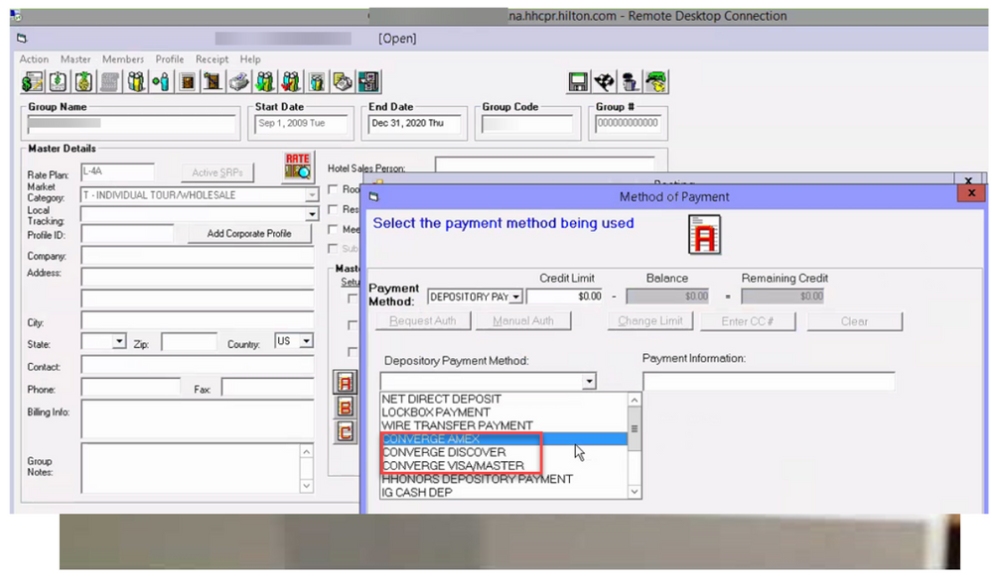This screenshot has height=583, width=1000.
Task: Click the RATE lookup icon
Action: 298,166
